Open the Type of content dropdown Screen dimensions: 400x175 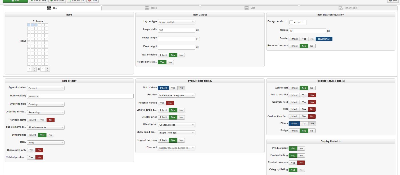pyautogui.click(x=46, y=88)
